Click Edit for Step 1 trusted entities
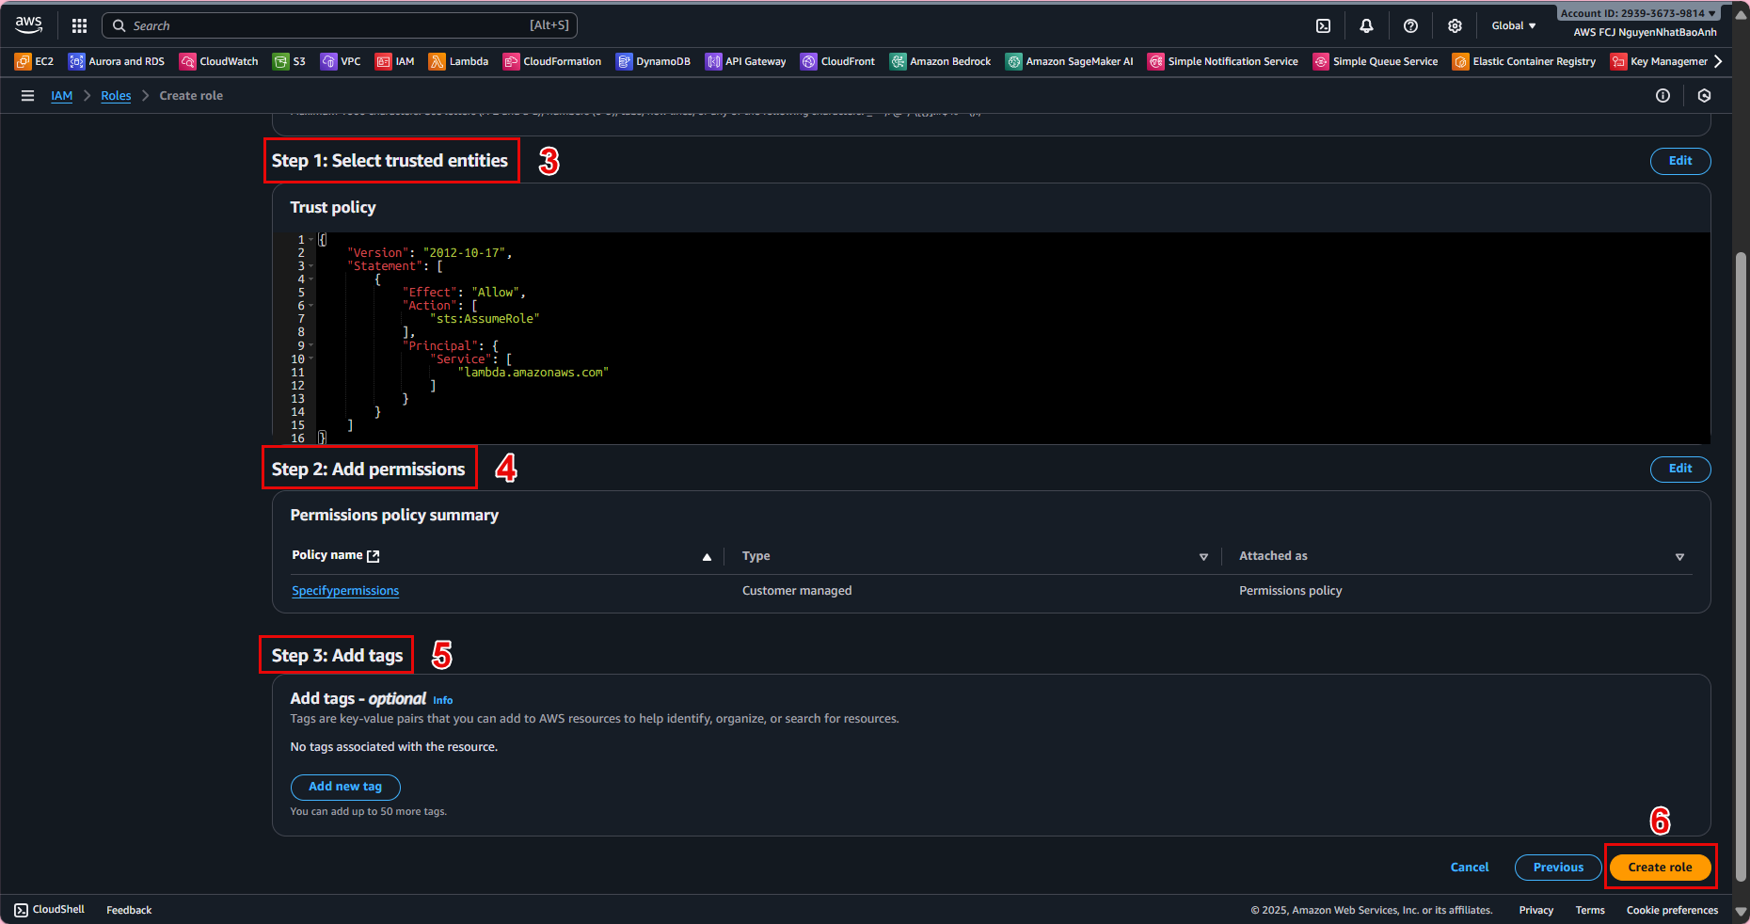Image resolution: width=1750 pixels, height=924 pixels. click(x=1679, y=161)
